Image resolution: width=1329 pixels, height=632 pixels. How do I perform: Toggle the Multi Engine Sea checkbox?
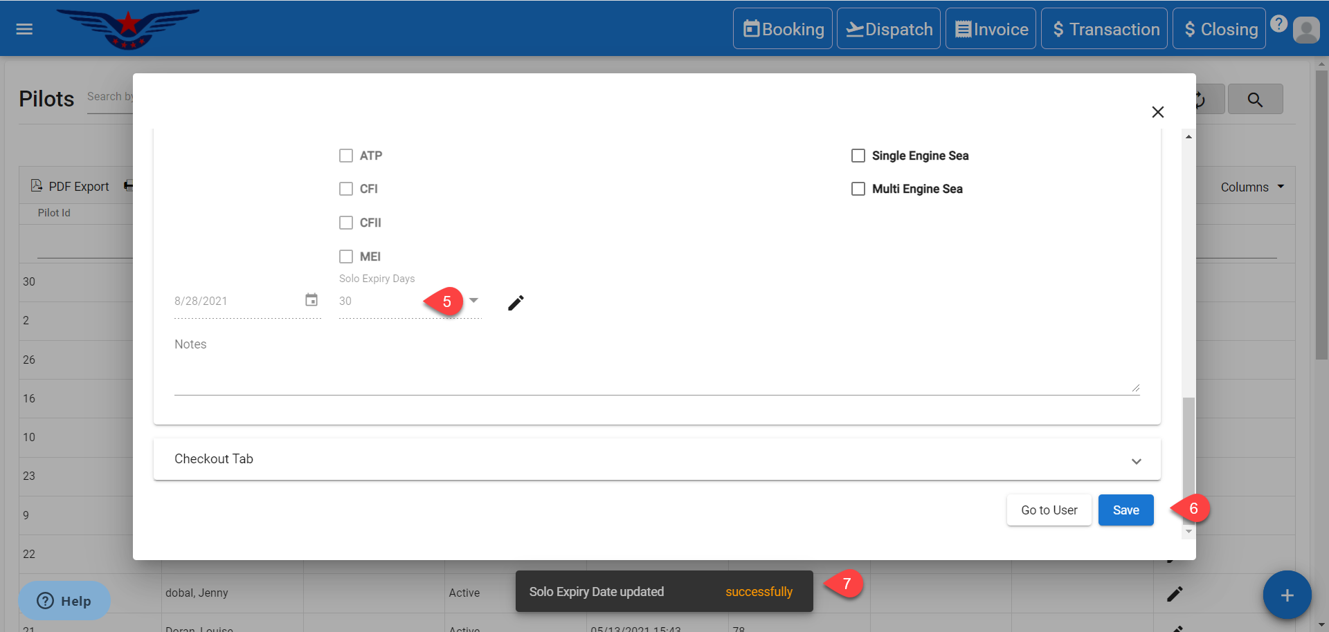pyautogui.click(x=858, y=189)
